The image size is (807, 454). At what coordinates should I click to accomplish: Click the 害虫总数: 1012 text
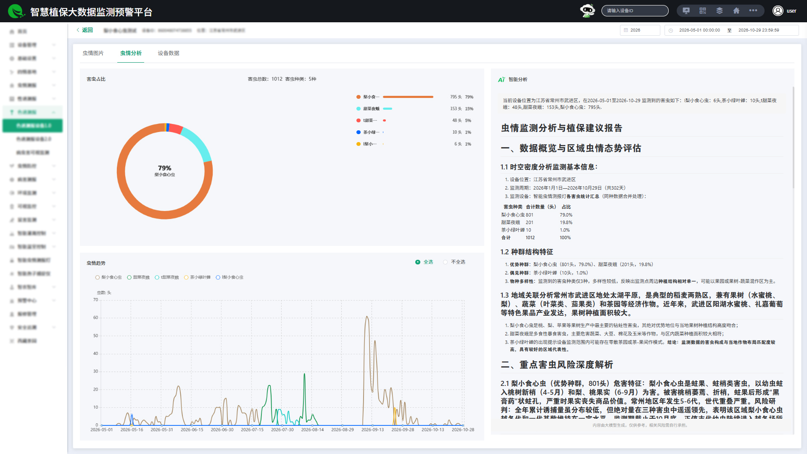pos(265,79)
